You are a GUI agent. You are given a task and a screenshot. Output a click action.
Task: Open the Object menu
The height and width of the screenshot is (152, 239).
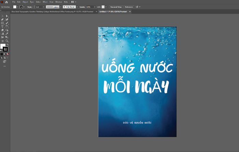(25, 2)
